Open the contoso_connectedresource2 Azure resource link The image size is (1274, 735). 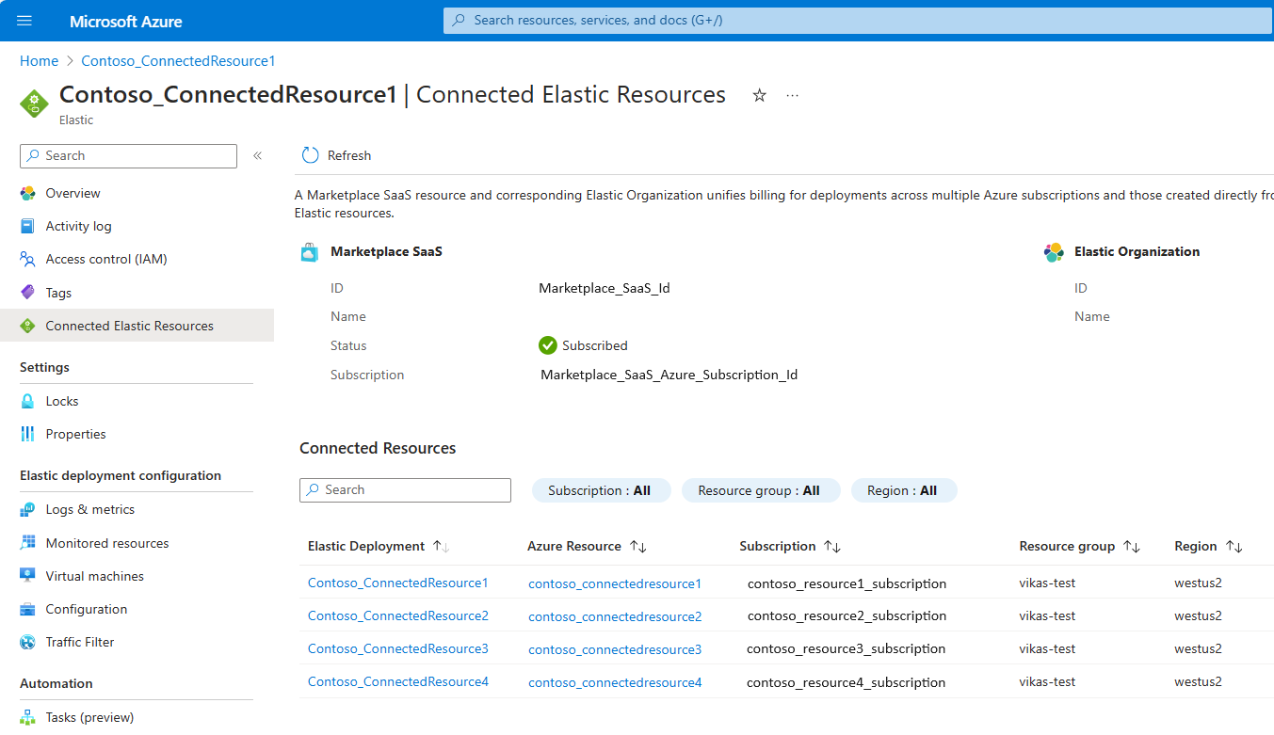tap(615, 616)
